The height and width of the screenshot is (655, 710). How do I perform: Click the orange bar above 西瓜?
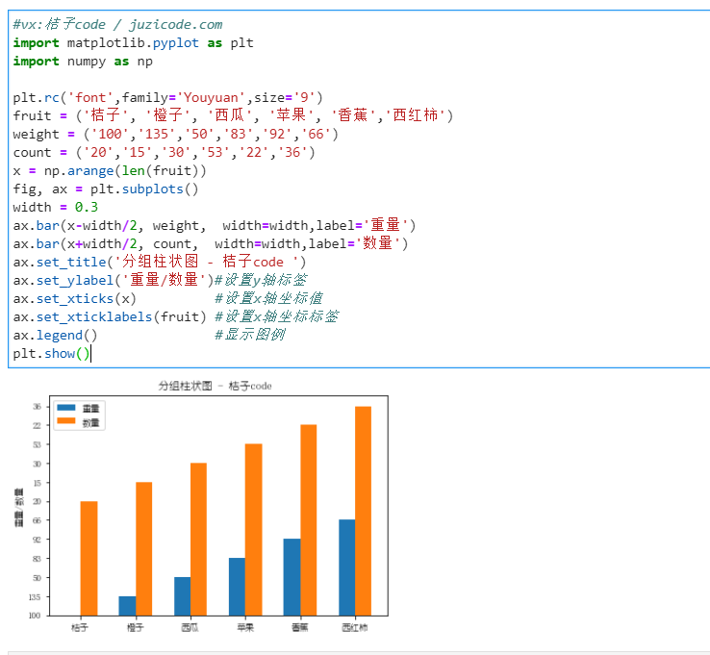click(x=198, y=539)
